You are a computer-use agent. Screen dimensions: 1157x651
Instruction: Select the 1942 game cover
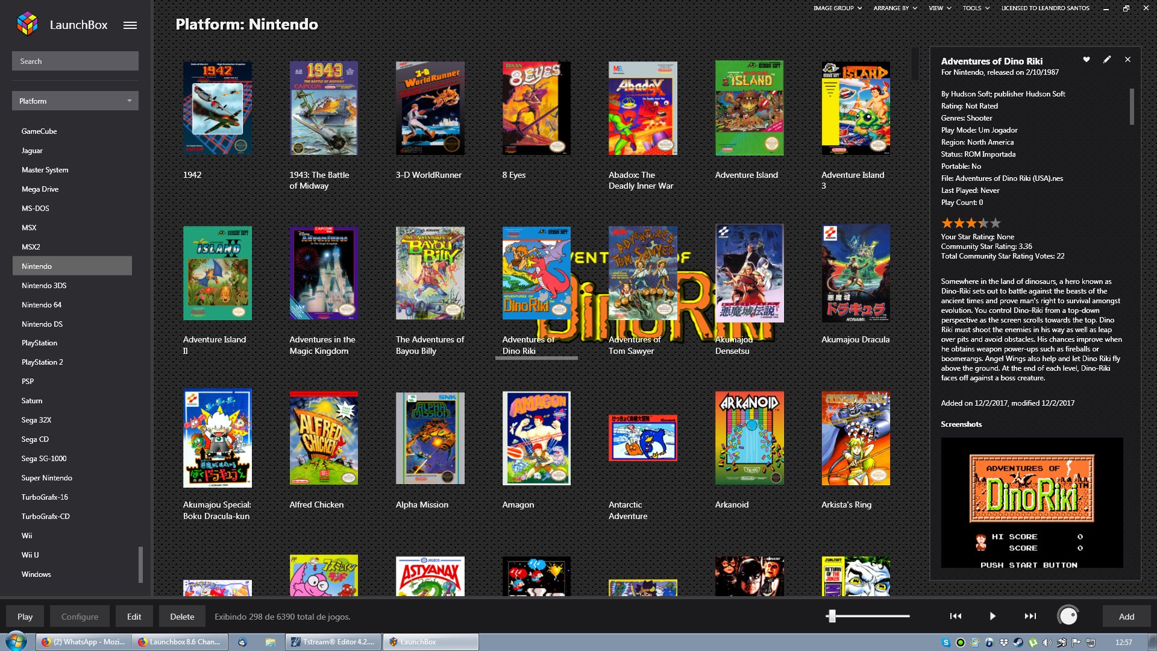[x=218, y=108]
